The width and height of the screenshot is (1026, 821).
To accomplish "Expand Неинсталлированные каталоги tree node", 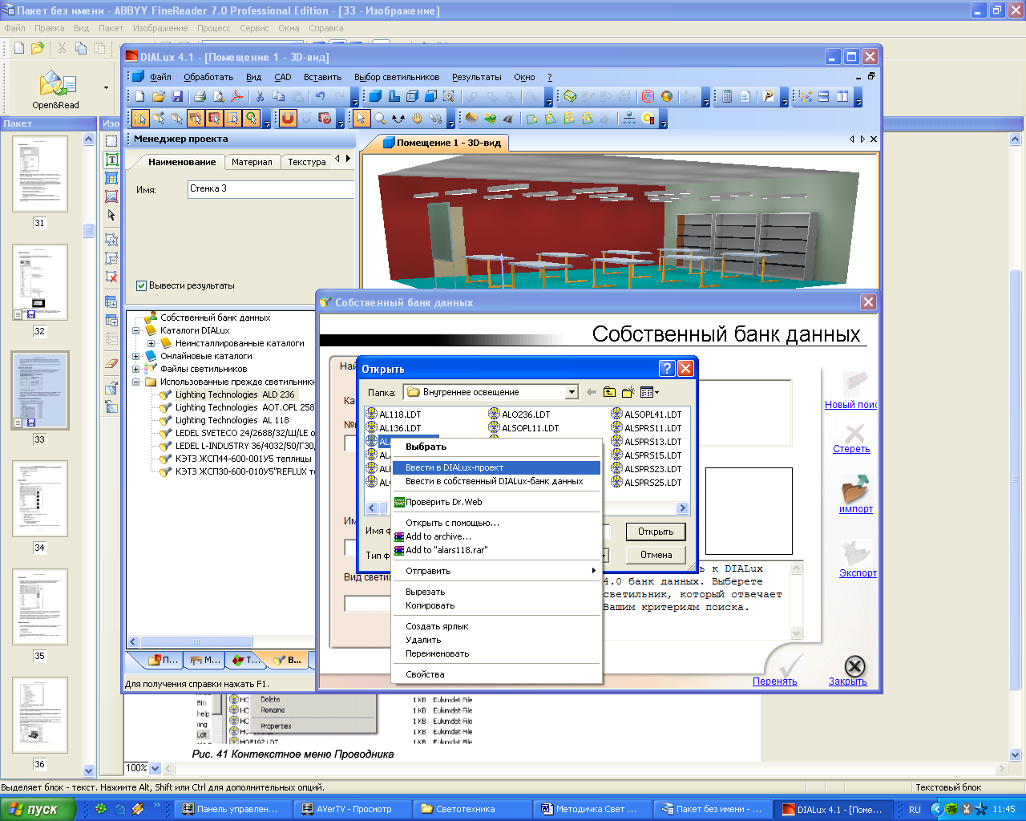I will [x=151, y=343].
